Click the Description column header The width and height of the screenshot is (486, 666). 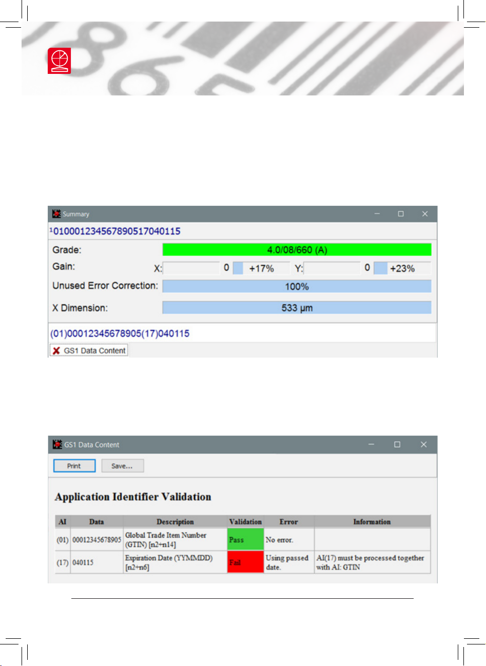tap(175, 522)
